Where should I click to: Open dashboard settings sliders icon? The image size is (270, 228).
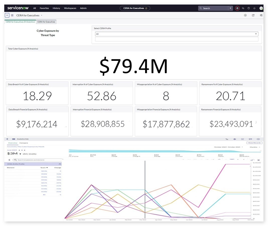261,15
